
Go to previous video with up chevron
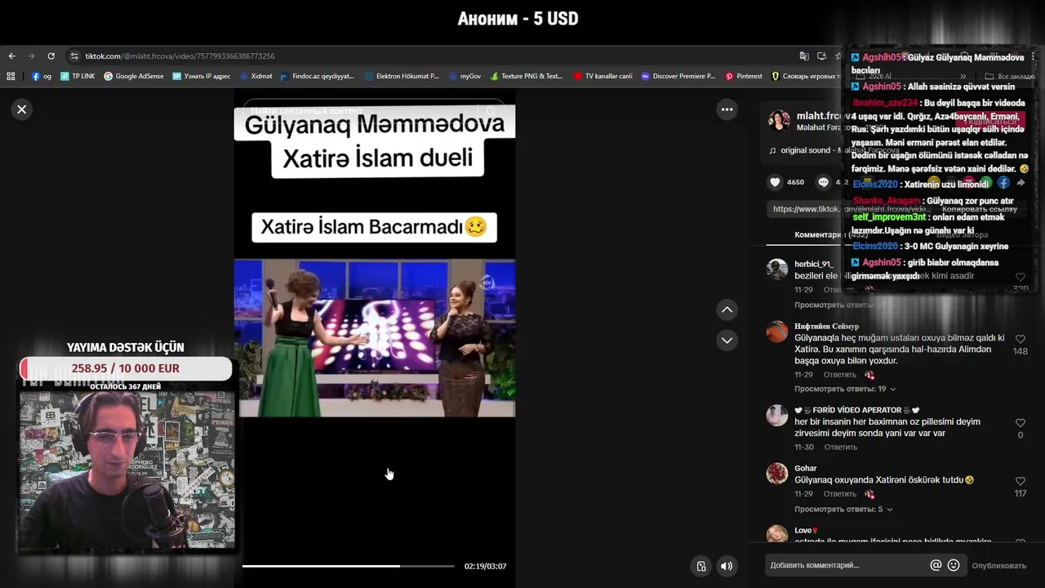coord(727,310)
